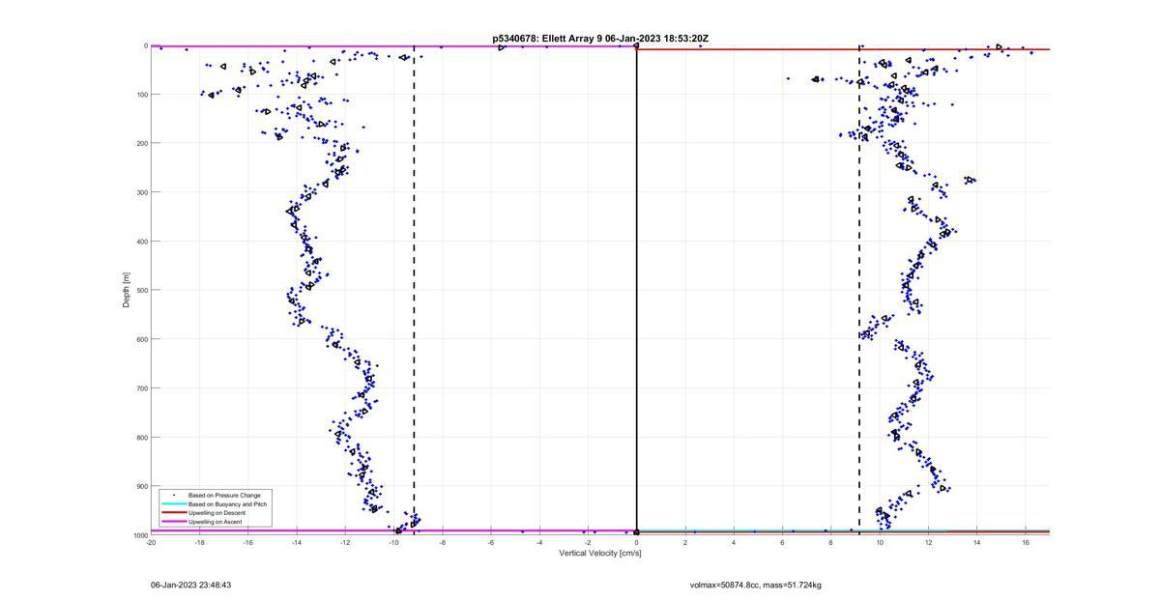Click velocity axis tick label "-2"
Viewport: 1160px width, 601px height.
point(588,543)
